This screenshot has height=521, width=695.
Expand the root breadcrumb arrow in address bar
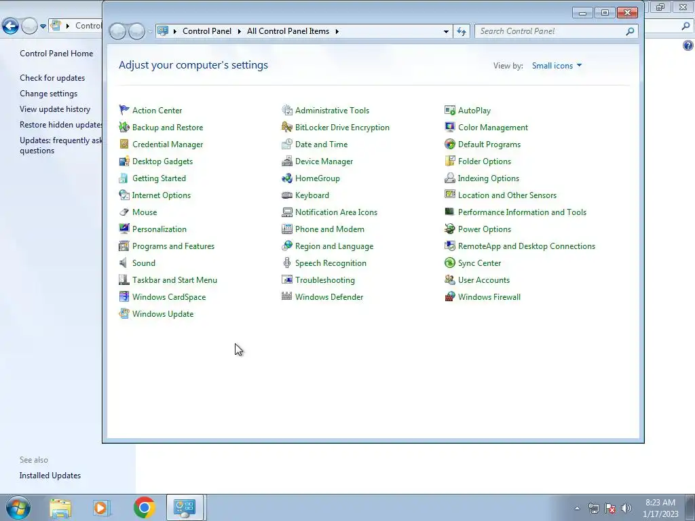(x=174, y=31)
